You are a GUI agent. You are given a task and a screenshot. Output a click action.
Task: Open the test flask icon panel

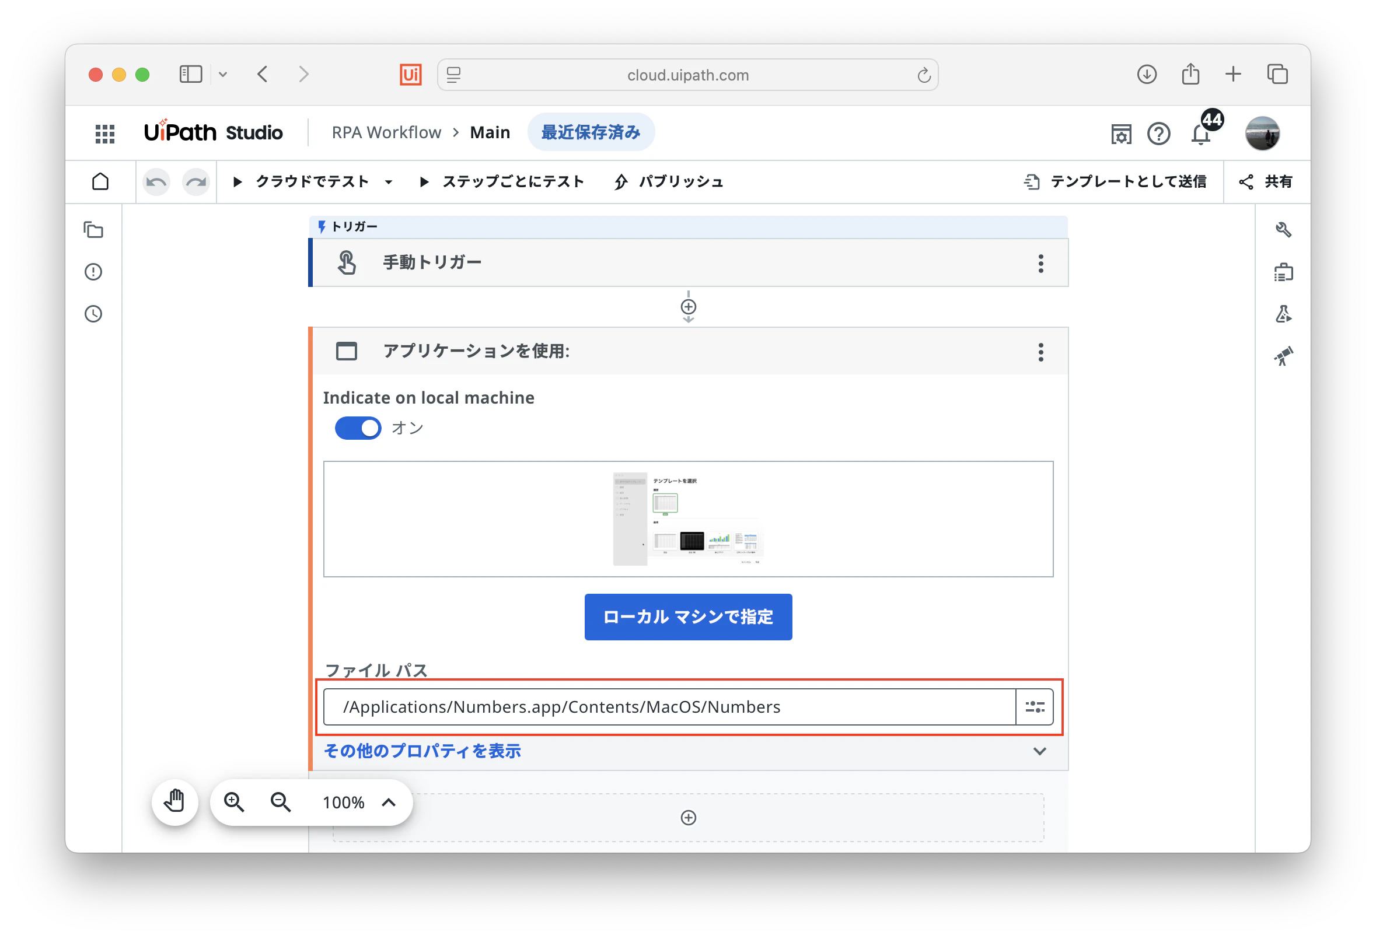[x=1283, y=314]
